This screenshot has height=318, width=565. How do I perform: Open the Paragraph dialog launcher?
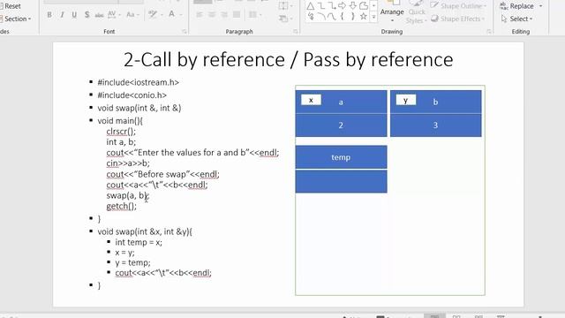click(x=296, y=32)
